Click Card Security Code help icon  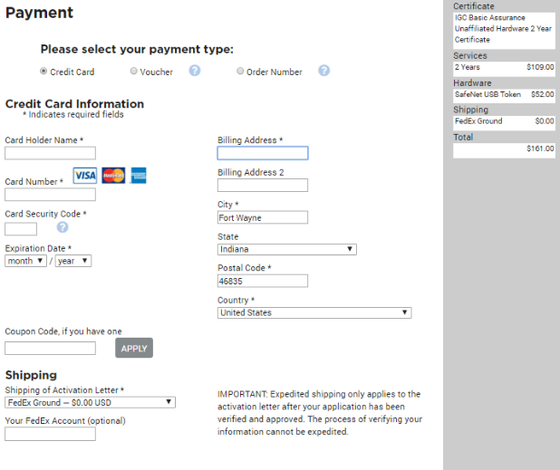click(63, 227)
